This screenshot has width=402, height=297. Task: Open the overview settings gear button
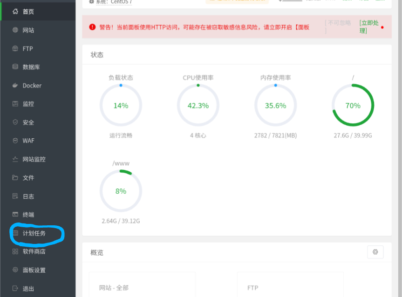pos(375,252)
